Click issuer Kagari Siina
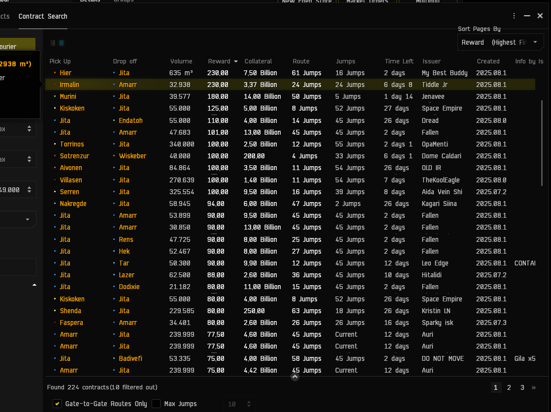551x412 pixels. pyautogui.click(x=439, y=204)
